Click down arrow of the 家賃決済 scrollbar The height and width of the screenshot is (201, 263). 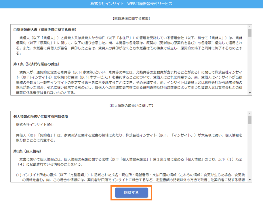click(249, 93)
